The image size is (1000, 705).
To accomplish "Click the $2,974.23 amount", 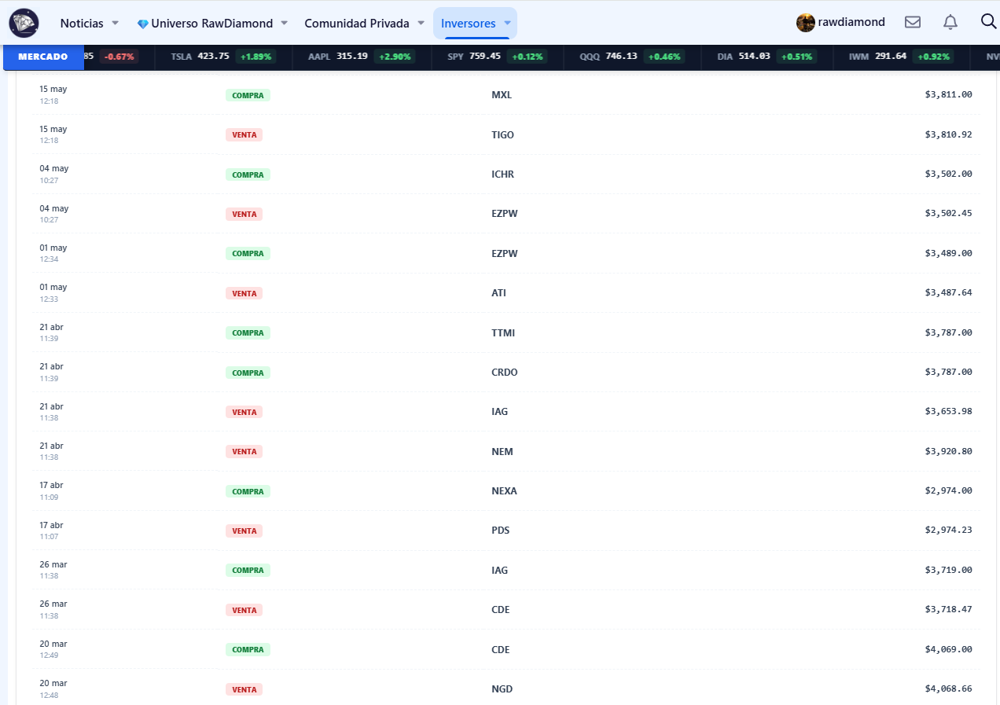I will tap(948, 530).
